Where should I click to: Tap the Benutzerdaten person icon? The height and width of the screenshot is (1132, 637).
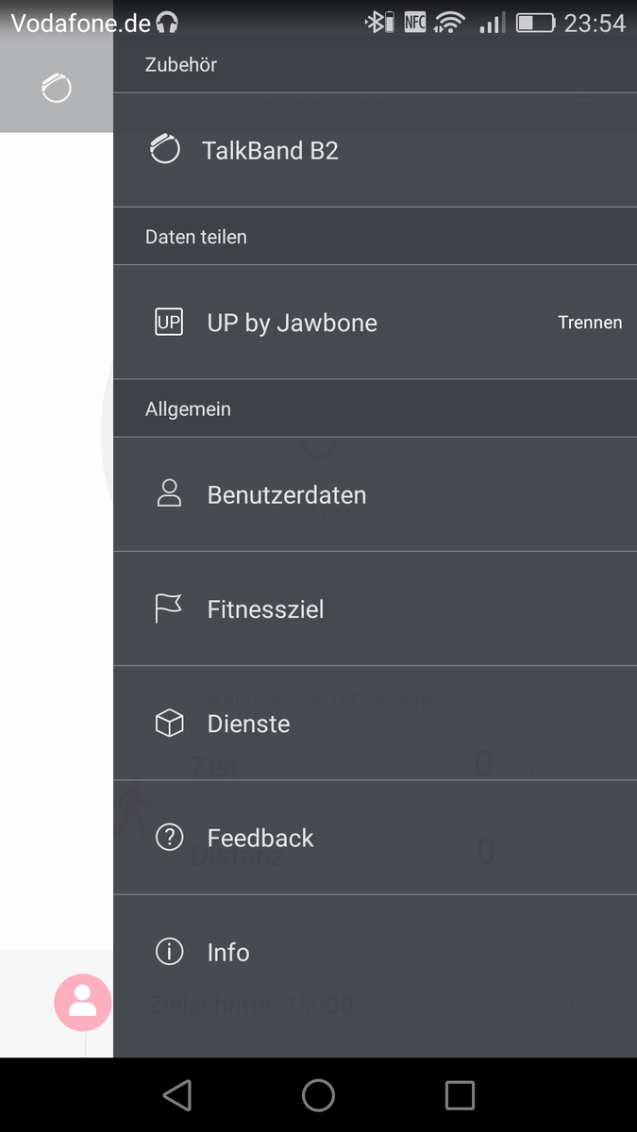[x=169, y=494]
